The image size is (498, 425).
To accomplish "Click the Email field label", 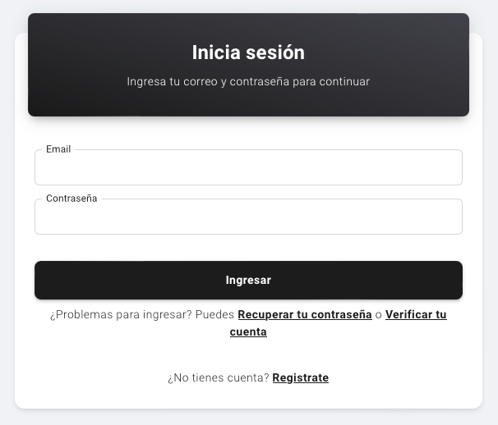I will [58, 149].
